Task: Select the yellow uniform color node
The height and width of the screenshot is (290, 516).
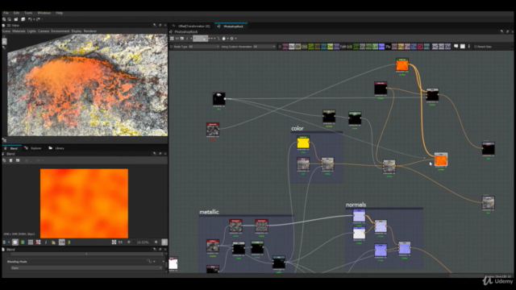Action: pyautogui.click(x=303, y=143)
